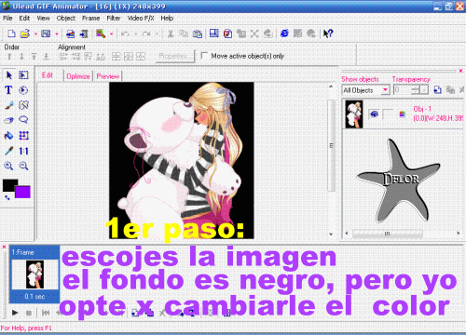Select the Lasso selection tool

coord(23,120)
